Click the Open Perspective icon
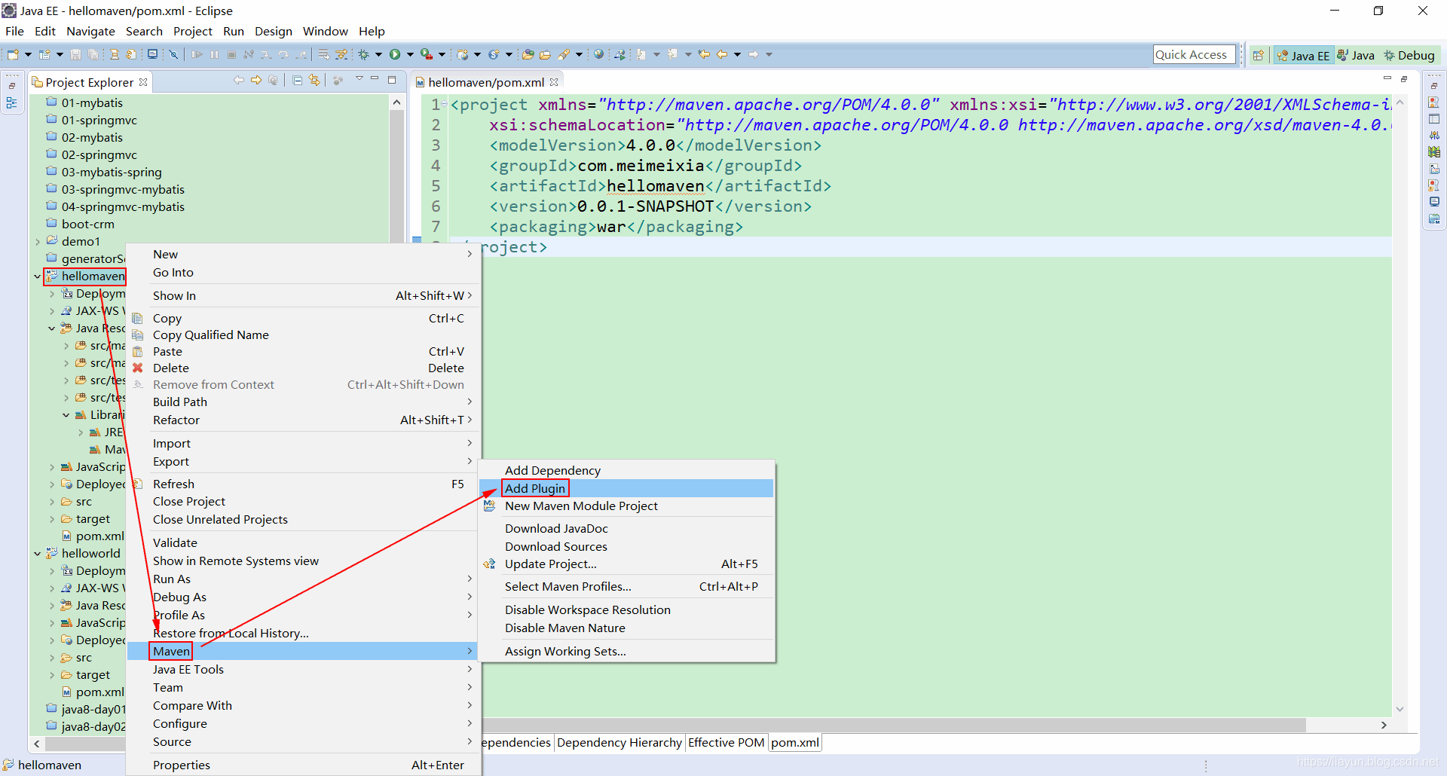The image size is (1447, 776). [x=1258, y=55]
